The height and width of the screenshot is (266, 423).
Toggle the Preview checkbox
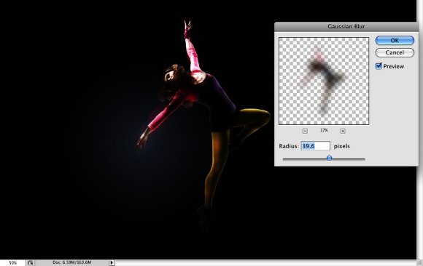[379, 66]
